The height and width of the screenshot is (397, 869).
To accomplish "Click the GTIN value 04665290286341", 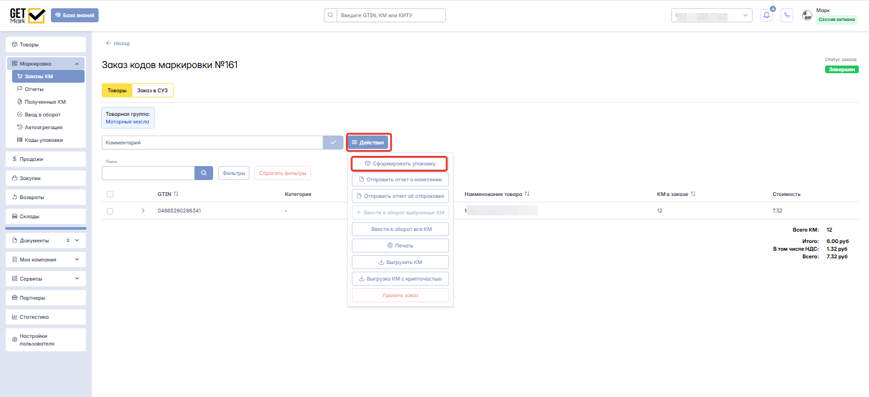I will pyautogui.click(x=179, y=211).
